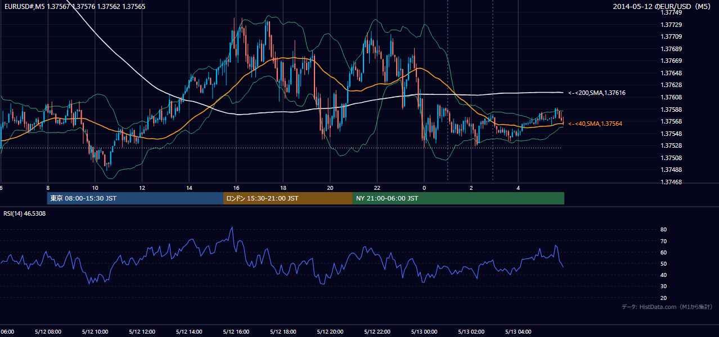Click the 5/12 10:00 time label
Image resolution: width=719 pixels, height=337 pixels.
[95, 332]
